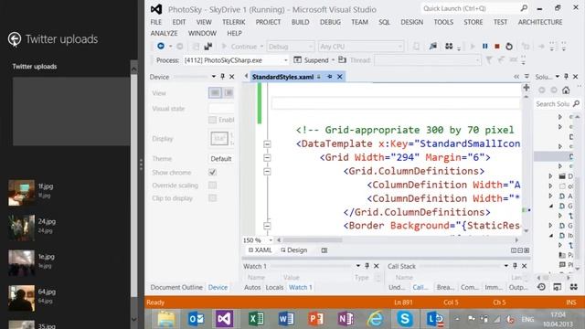This screenshot has height=329, width=585.
Task: Click the Solution Explorer search magnifier
Action: [x=576, y=103]
